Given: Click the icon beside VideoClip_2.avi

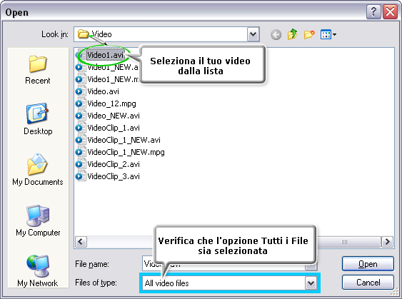Looking at the screenshot, I should click(x=81, y=164).
